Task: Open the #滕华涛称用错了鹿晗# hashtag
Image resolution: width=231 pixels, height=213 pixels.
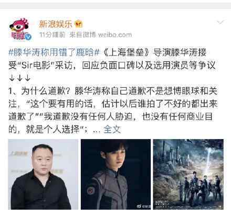Action: click(x=54, y=52)
